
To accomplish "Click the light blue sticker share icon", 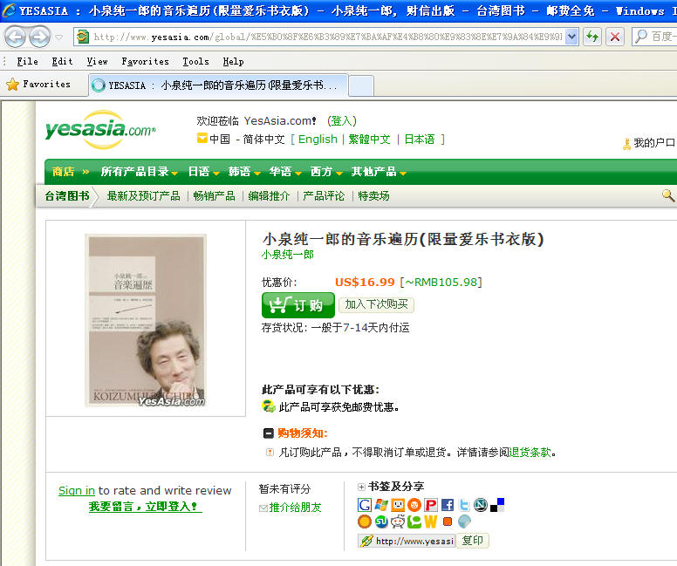I will click(464, 522).
